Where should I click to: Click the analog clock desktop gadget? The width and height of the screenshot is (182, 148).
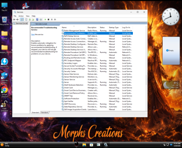tap(171, 17)
